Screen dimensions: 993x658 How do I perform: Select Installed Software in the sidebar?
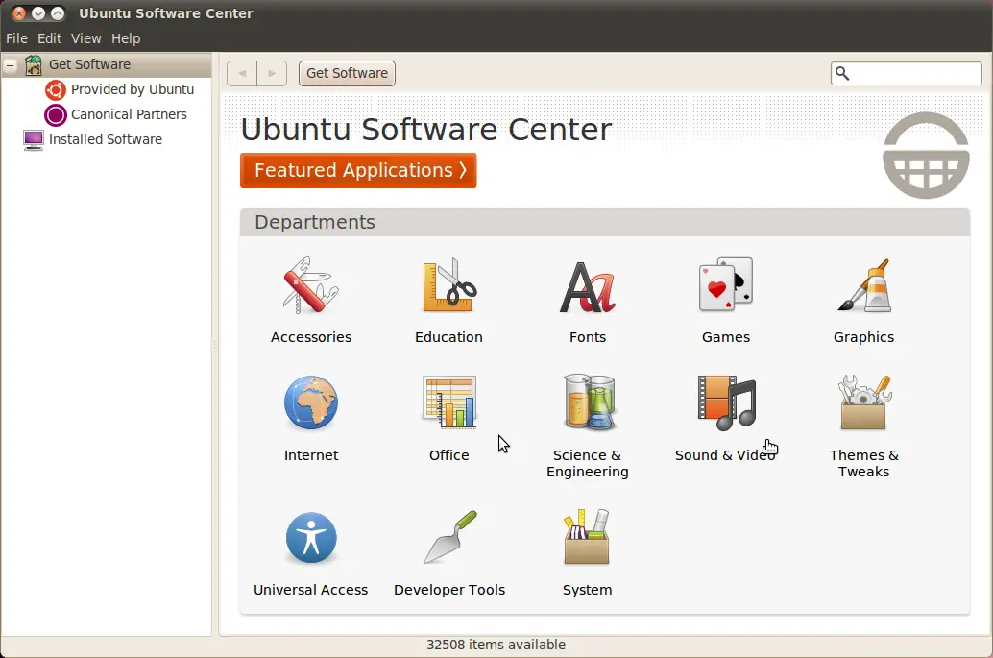point(106,139)
